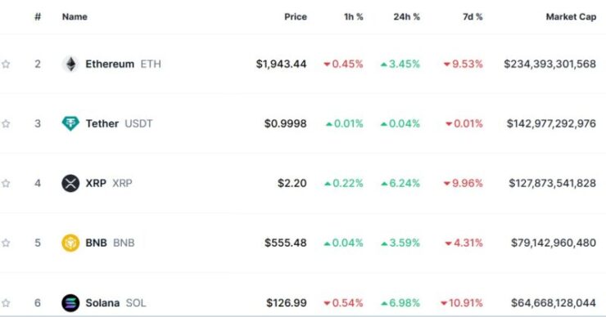Image resolution: width=606 pixels, height=317 pixels.
Task: Open the Tether USDT name link
Action: click(x=119, y=124)
